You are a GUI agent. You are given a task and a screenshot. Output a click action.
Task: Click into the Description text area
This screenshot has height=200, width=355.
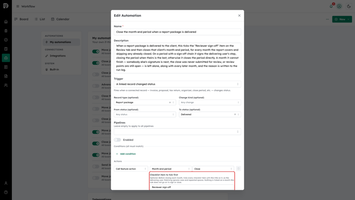pos(177,58)
